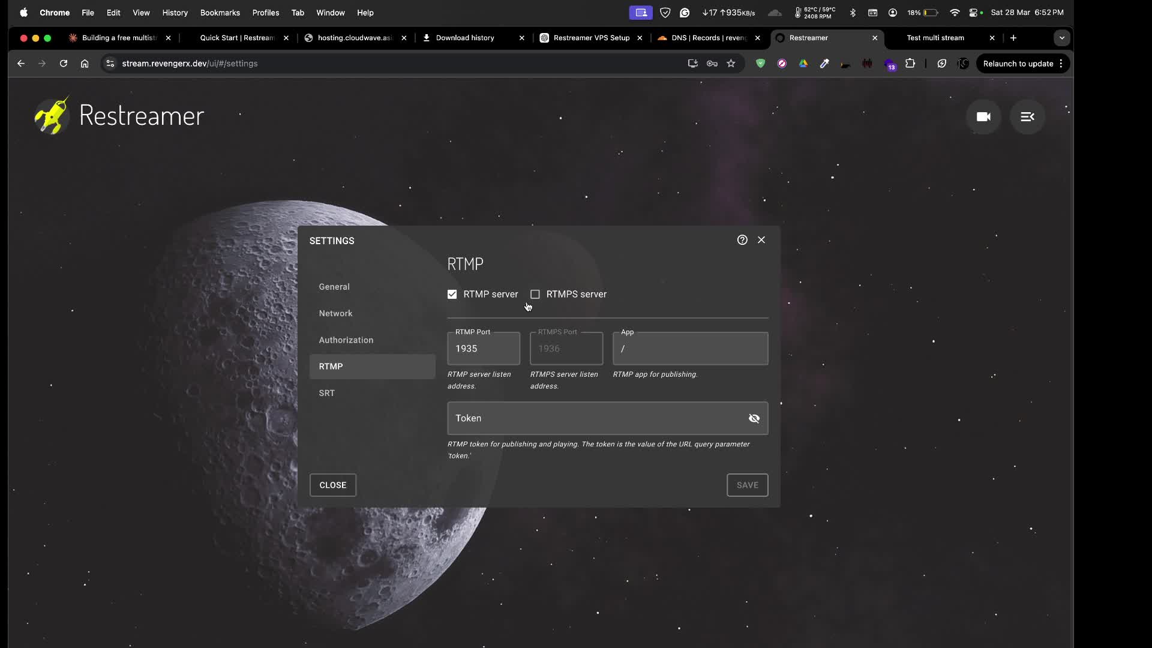The height and width of the screenshot is (648, 1152).
Task: Expand Chrome tab search dropdown arrow
Action: coord(1061,38)
